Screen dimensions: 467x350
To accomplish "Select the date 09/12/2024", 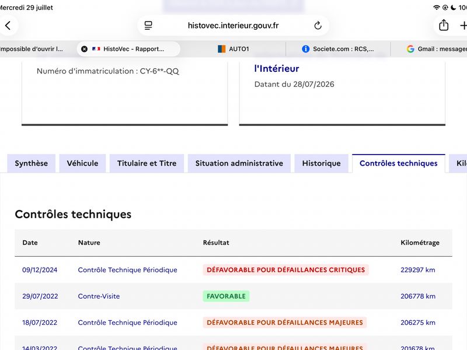I will pyautogui.click(x=40, y=270).
